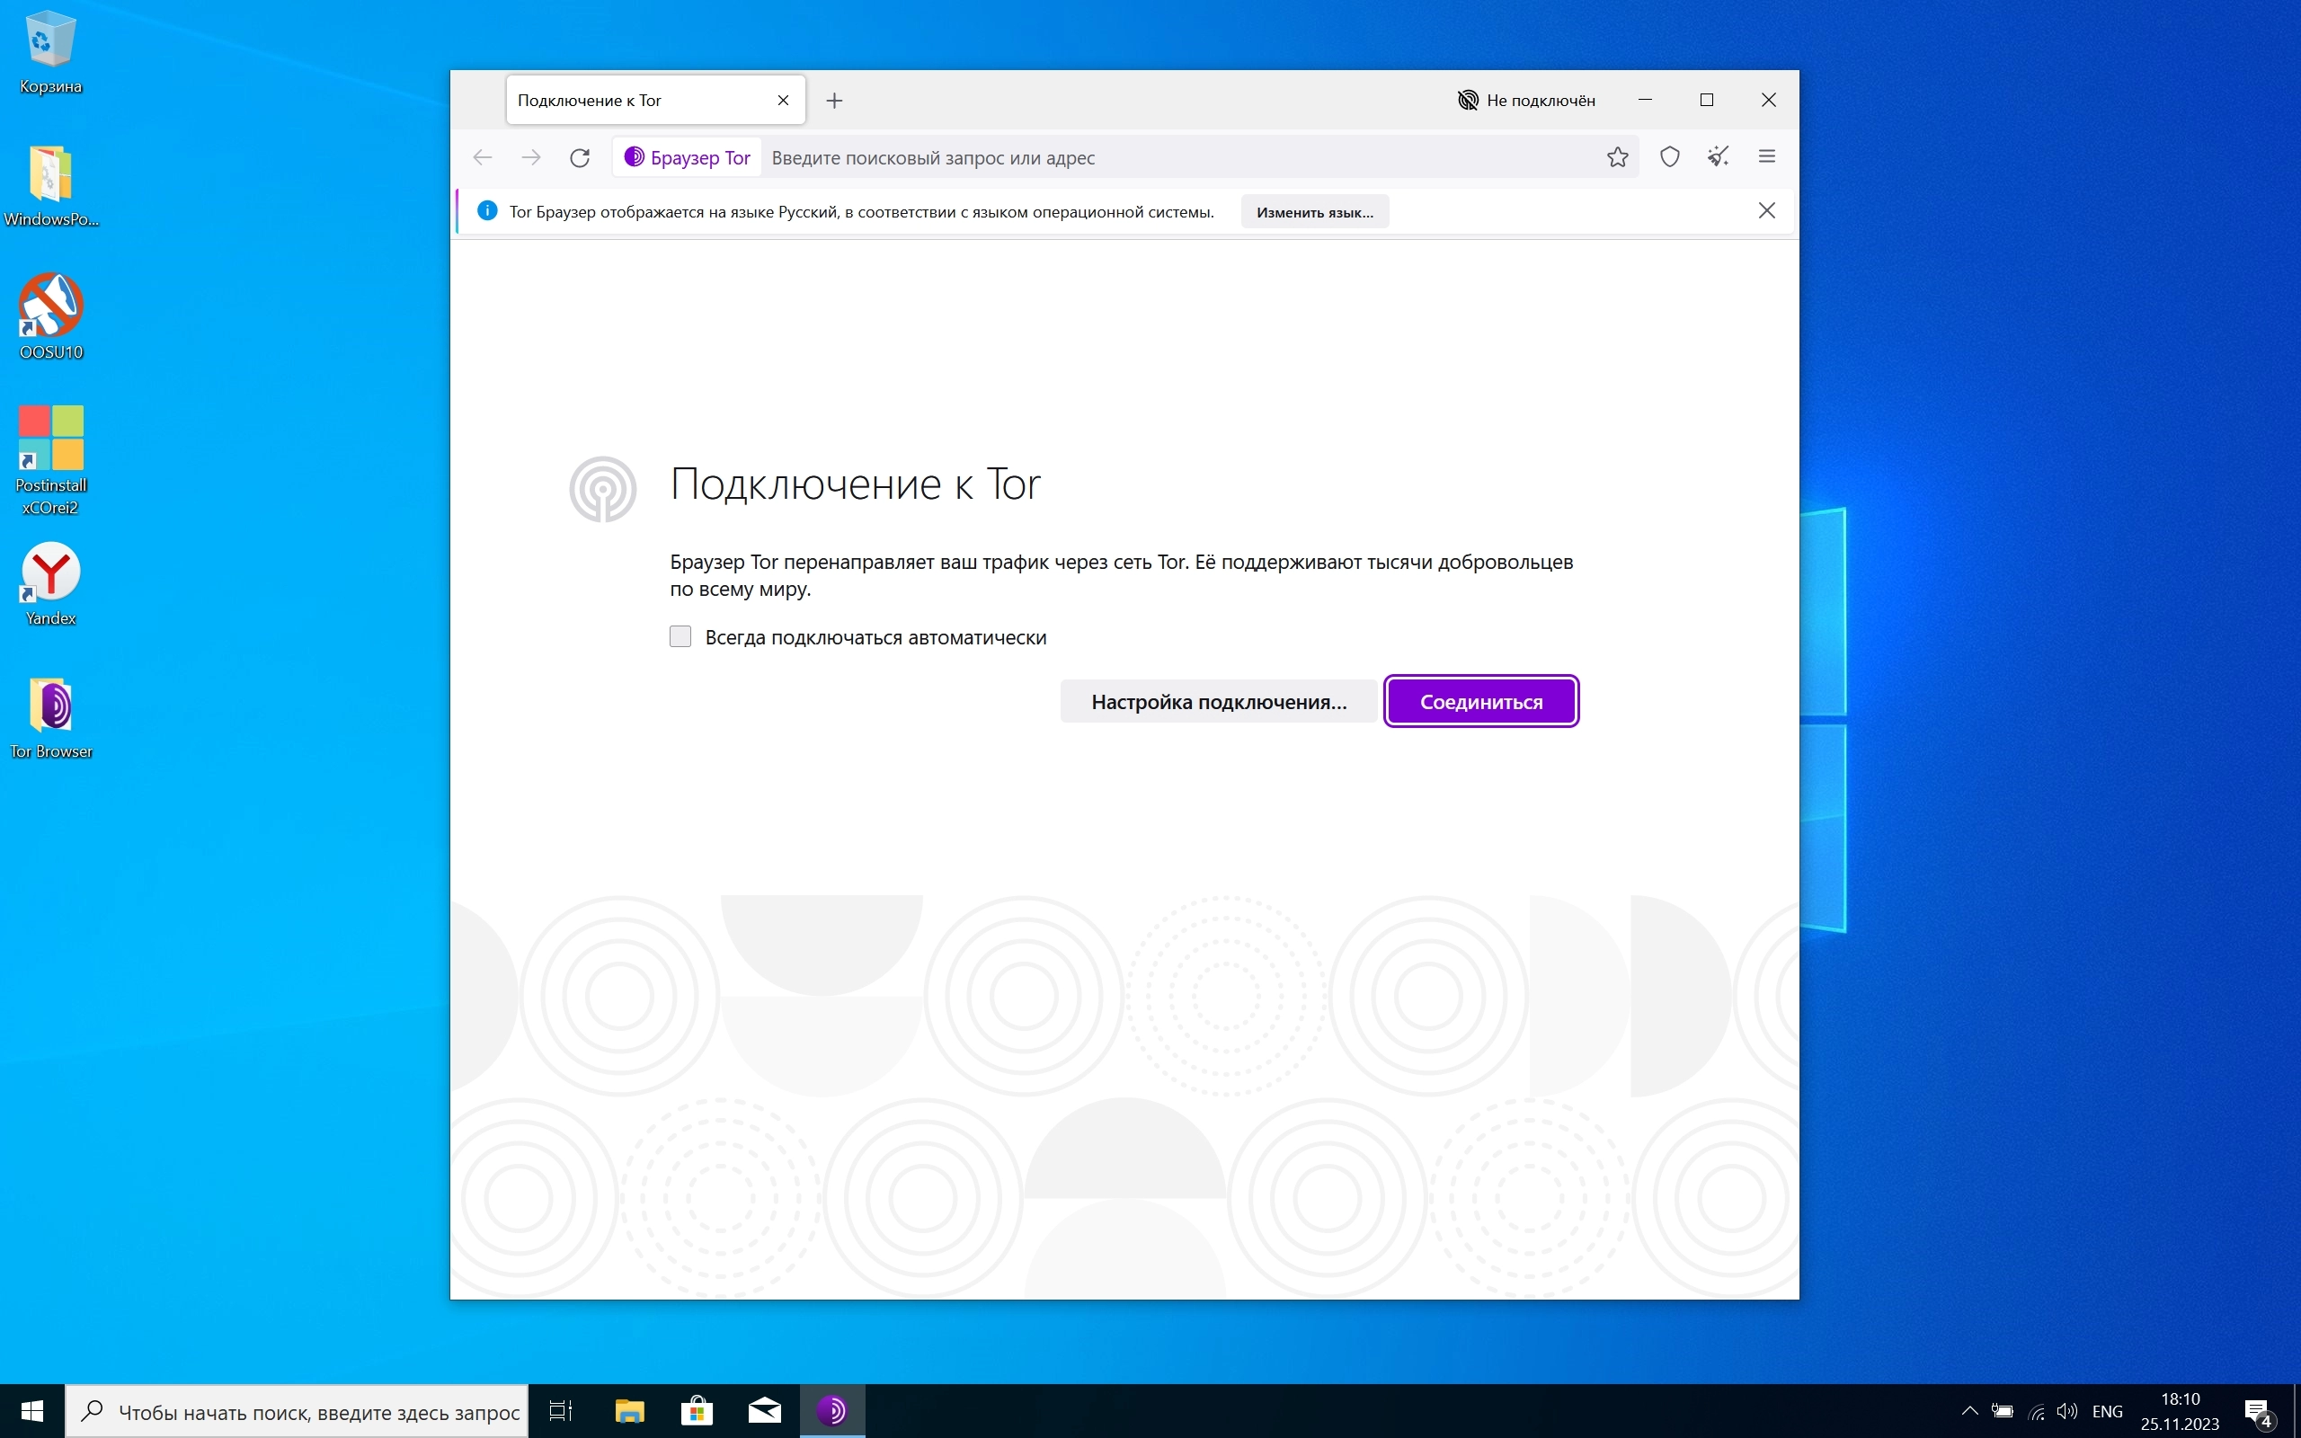The image size is (2301, 1438).
Task: Open a new tab with plus icon
Action: pyautogui.click(x=834, y=100)
